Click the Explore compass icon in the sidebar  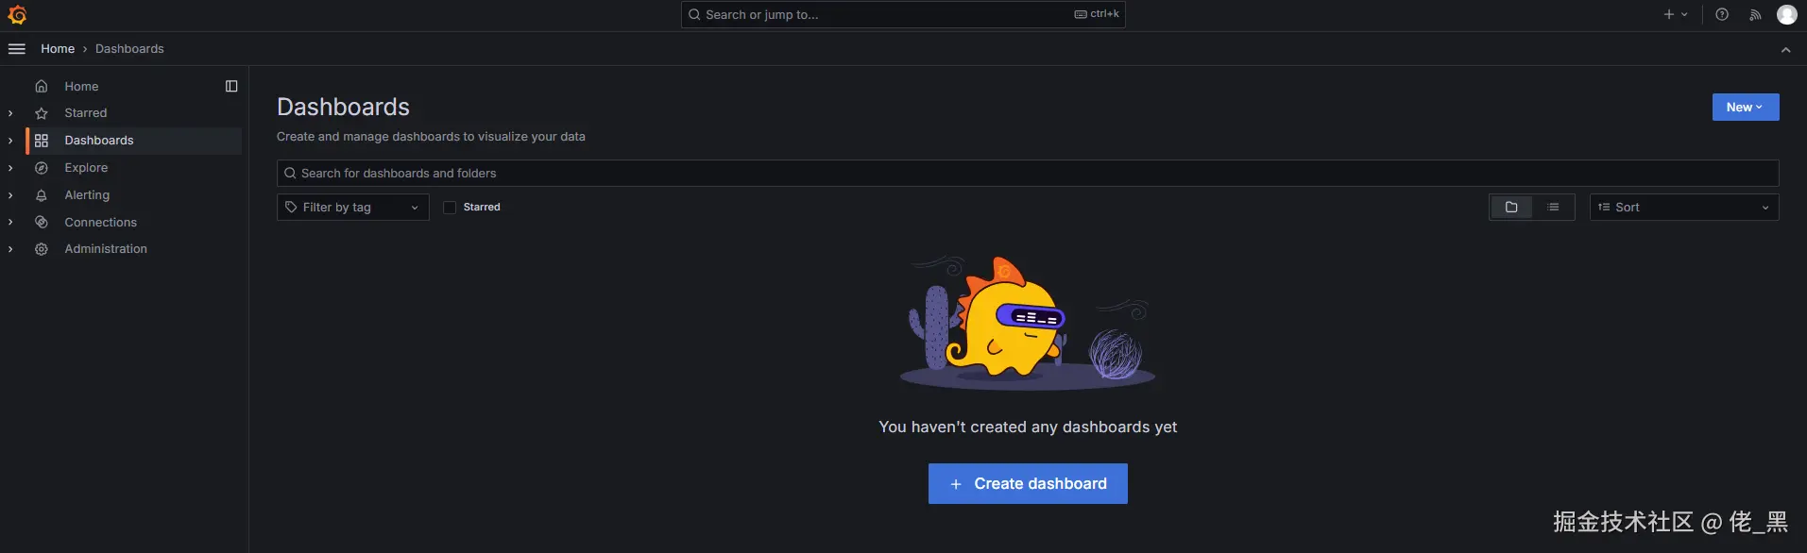click(42, 168)
